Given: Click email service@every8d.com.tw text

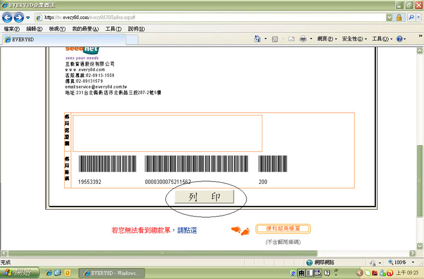Looking at the screenshot, I should coord(96,87).
